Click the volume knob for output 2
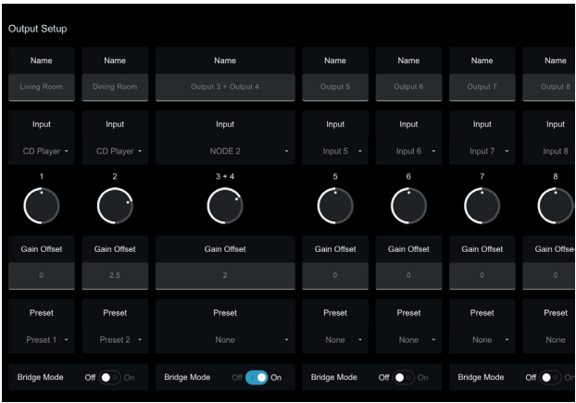Screen dimensions: 576x403 pos(115,207)
